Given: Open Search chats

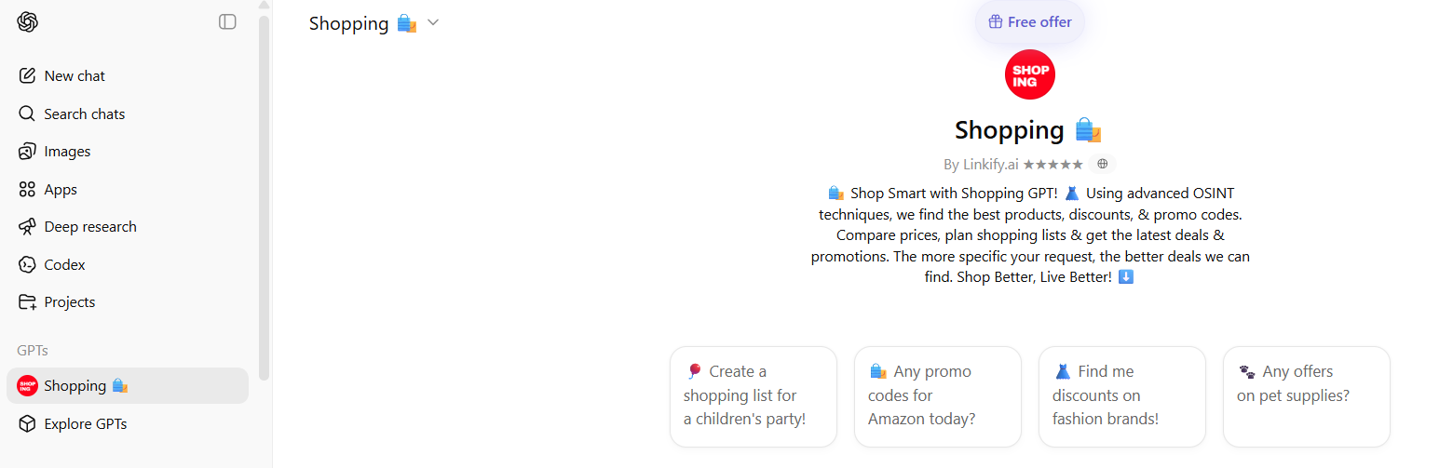Looking at the screenshot, I should pyautogui.click(x=84, y=114).
